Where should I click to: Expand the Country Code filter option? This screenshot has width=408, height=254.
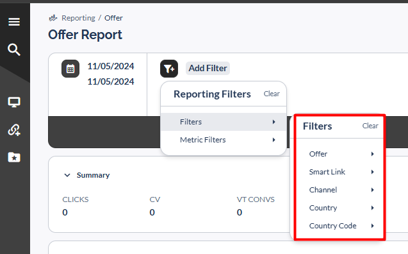(x=340, y=226)
